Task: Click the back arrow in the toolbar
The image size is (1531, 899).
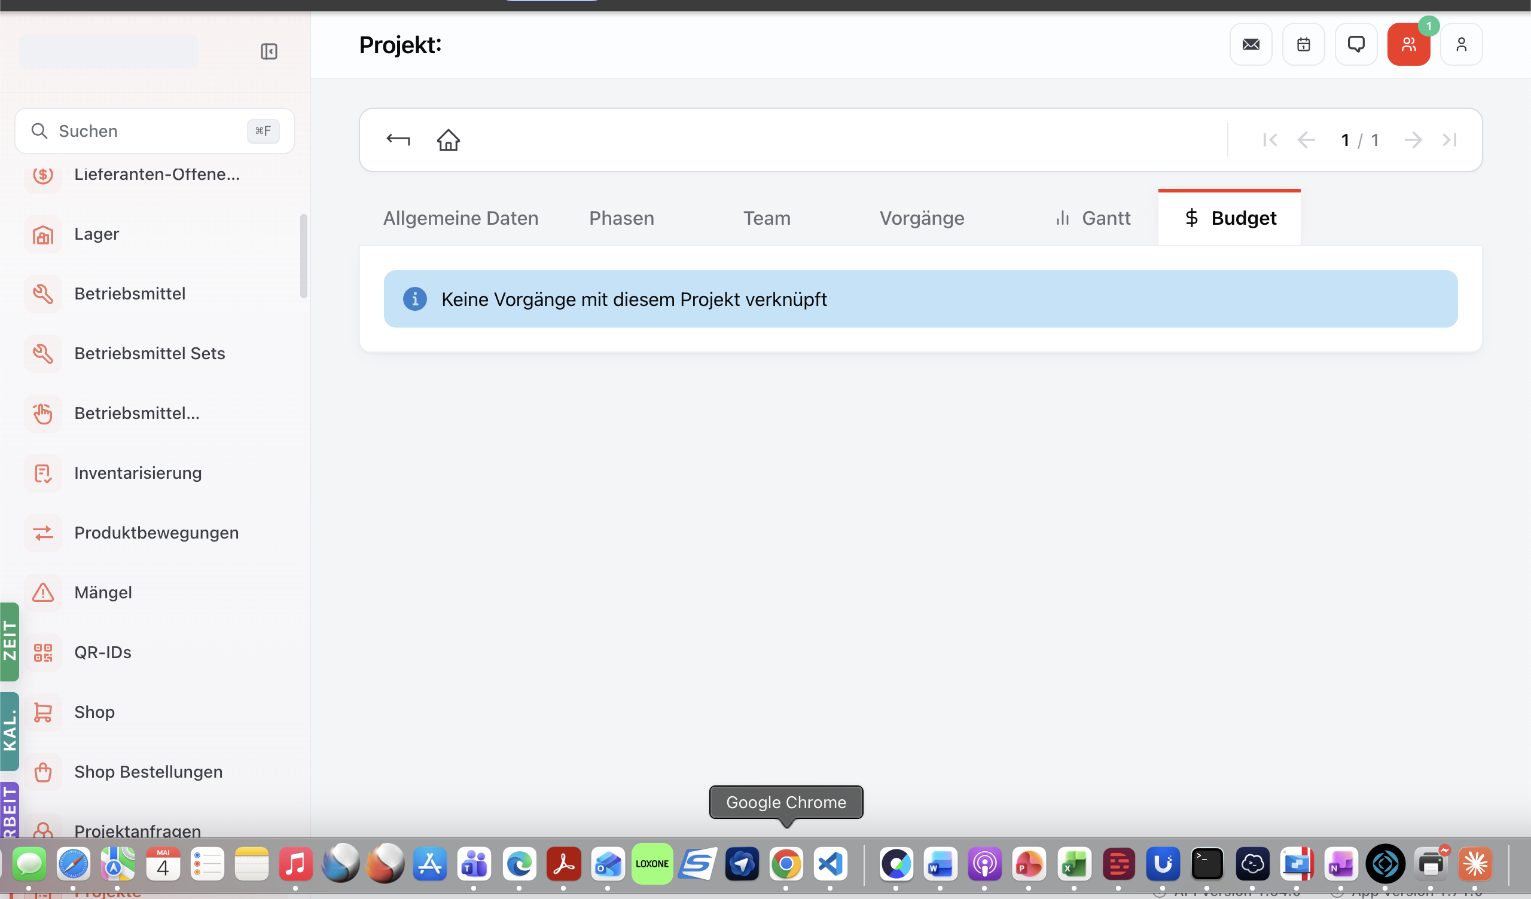Action: pyautogui.click(x=398, y=140)
